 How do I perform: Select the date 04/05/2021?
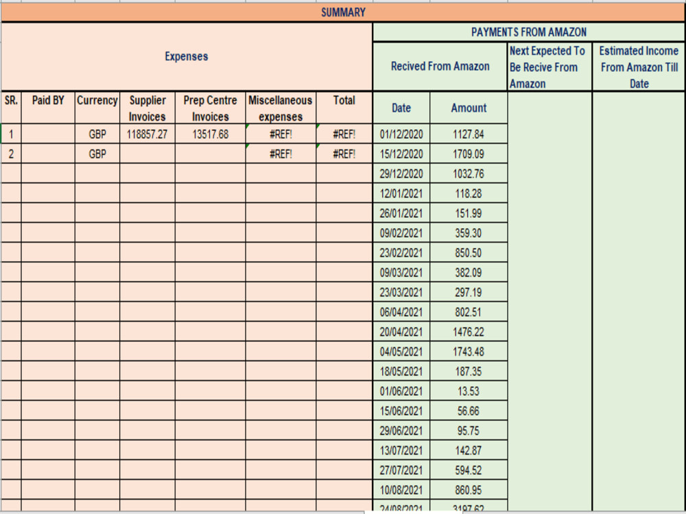point(401,352)
